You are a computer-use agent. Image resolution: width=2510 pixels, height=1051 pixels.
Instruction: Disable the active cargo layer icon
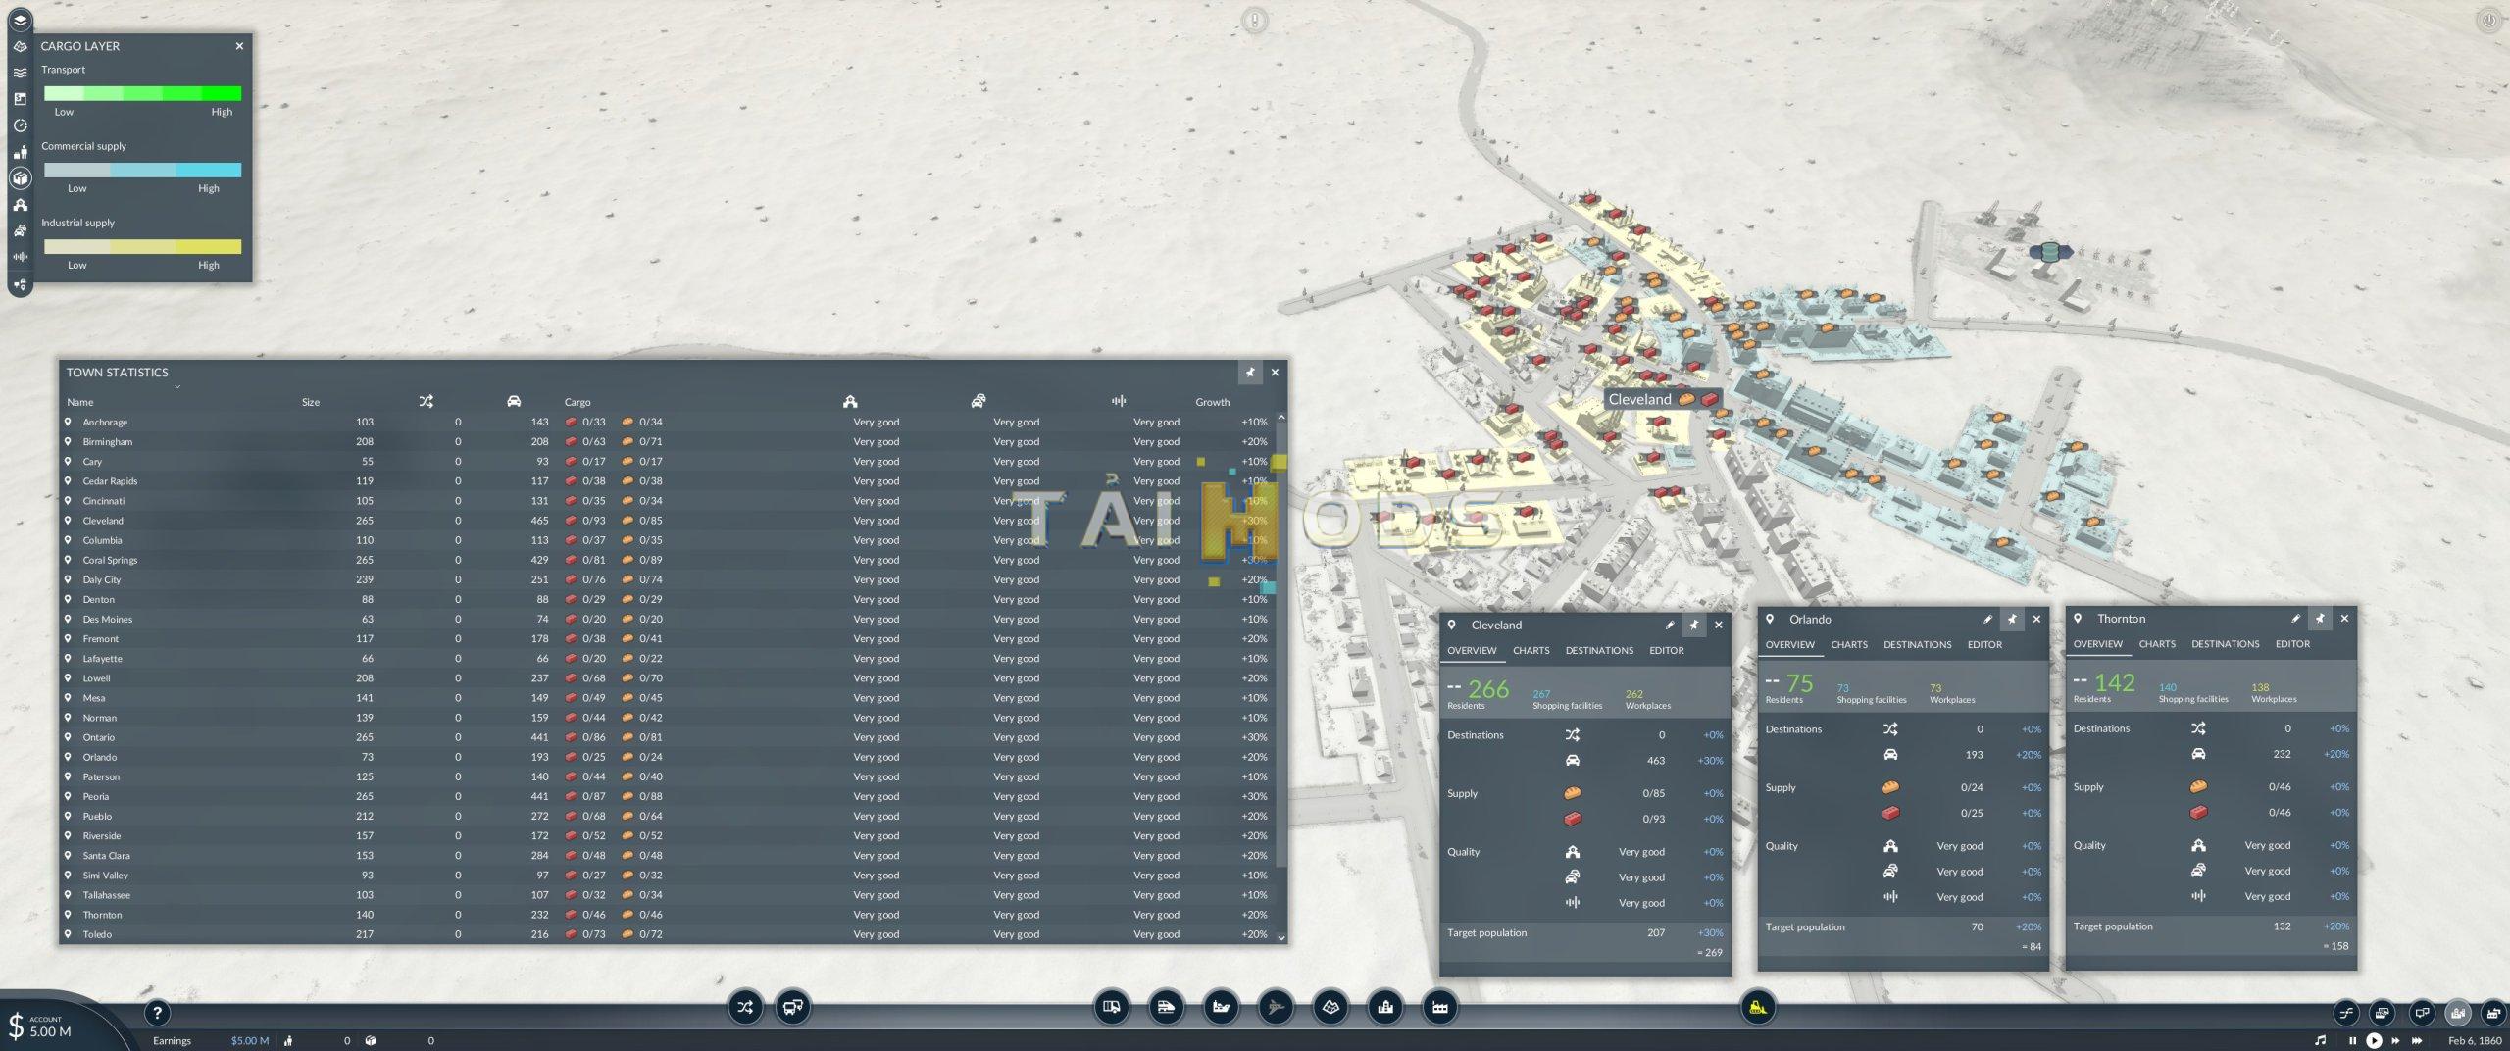[20, 178]
